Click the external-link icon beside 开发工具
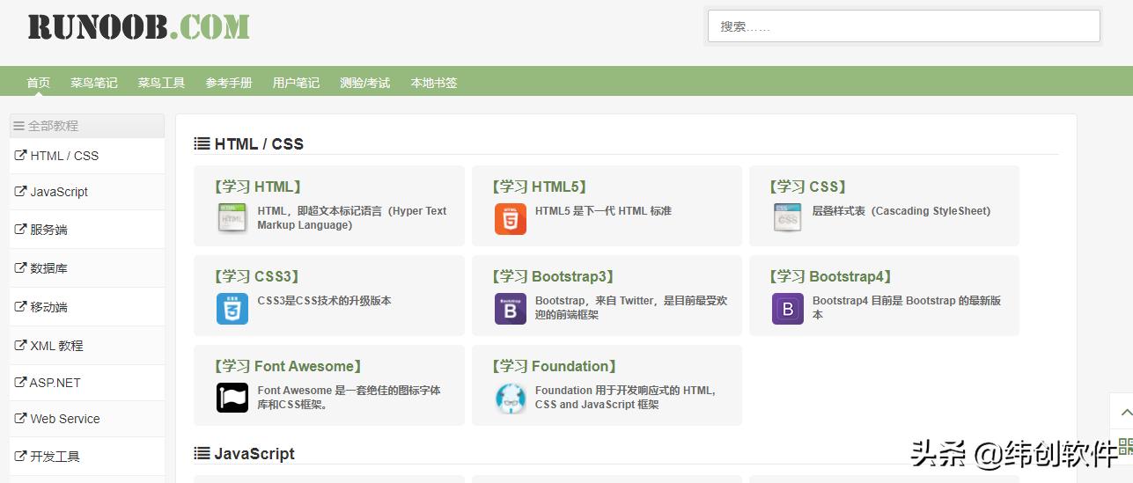This screenshot has height=483, width=1133. pos(21,456)
